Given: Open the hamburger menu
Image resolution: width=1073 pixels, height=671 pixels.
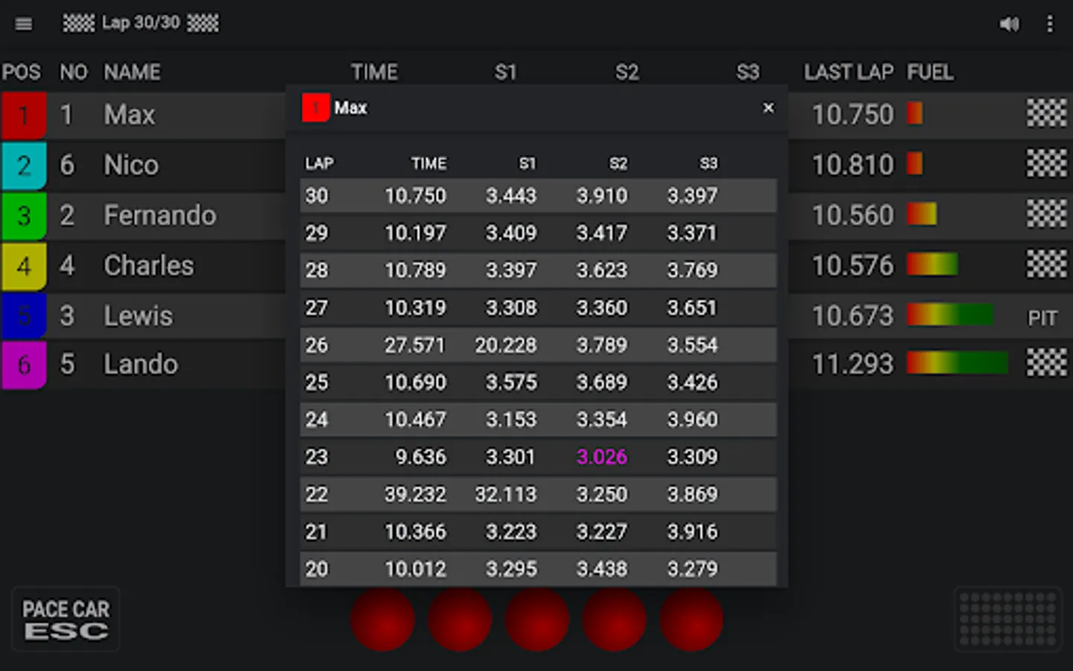Looking at the screenshot, I should [24, 24].
